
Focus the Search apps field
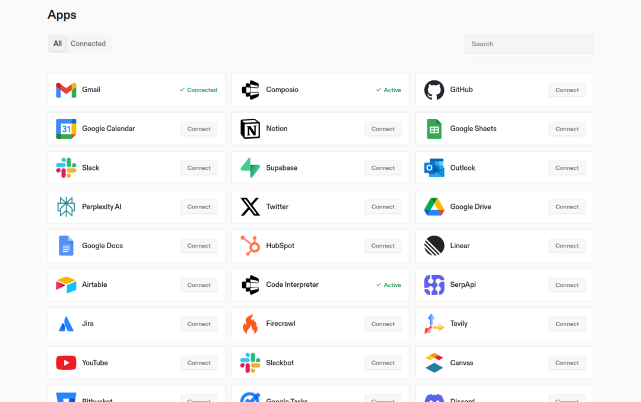coord(529,44)
